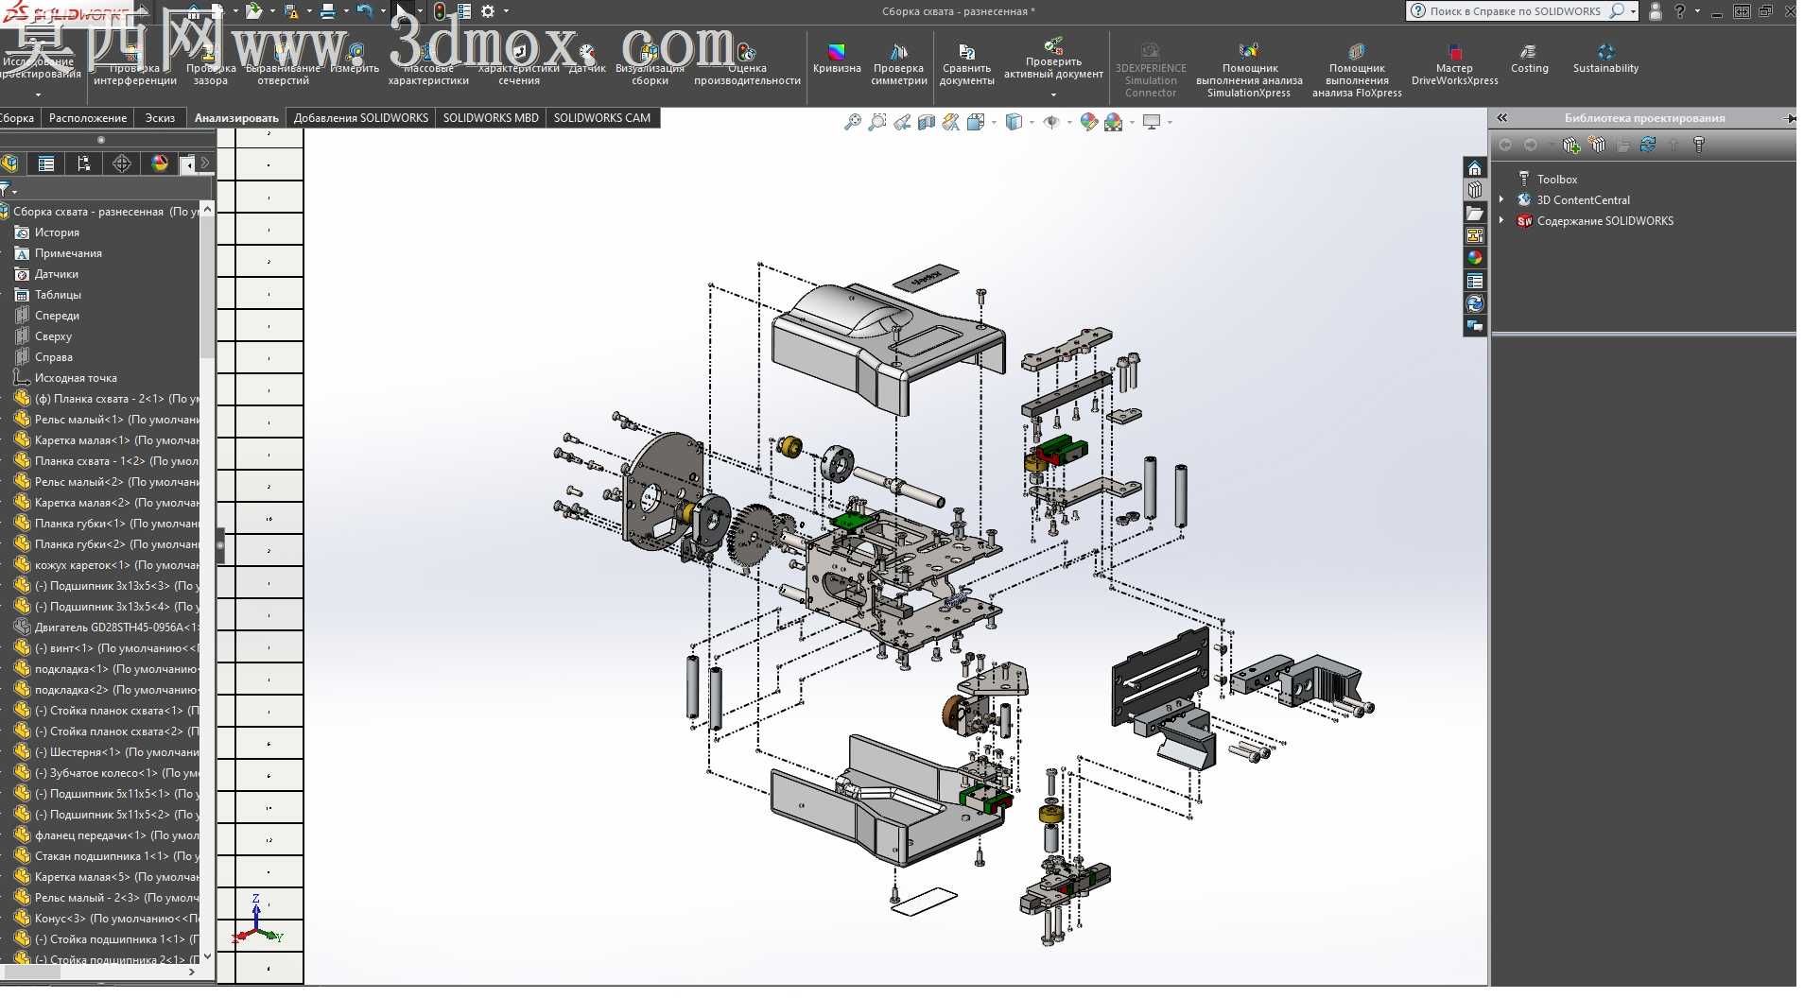Viewport: 1804px width, 998px height.
Task: Click Create New Folder library icon
Action: pos(1598,145)
